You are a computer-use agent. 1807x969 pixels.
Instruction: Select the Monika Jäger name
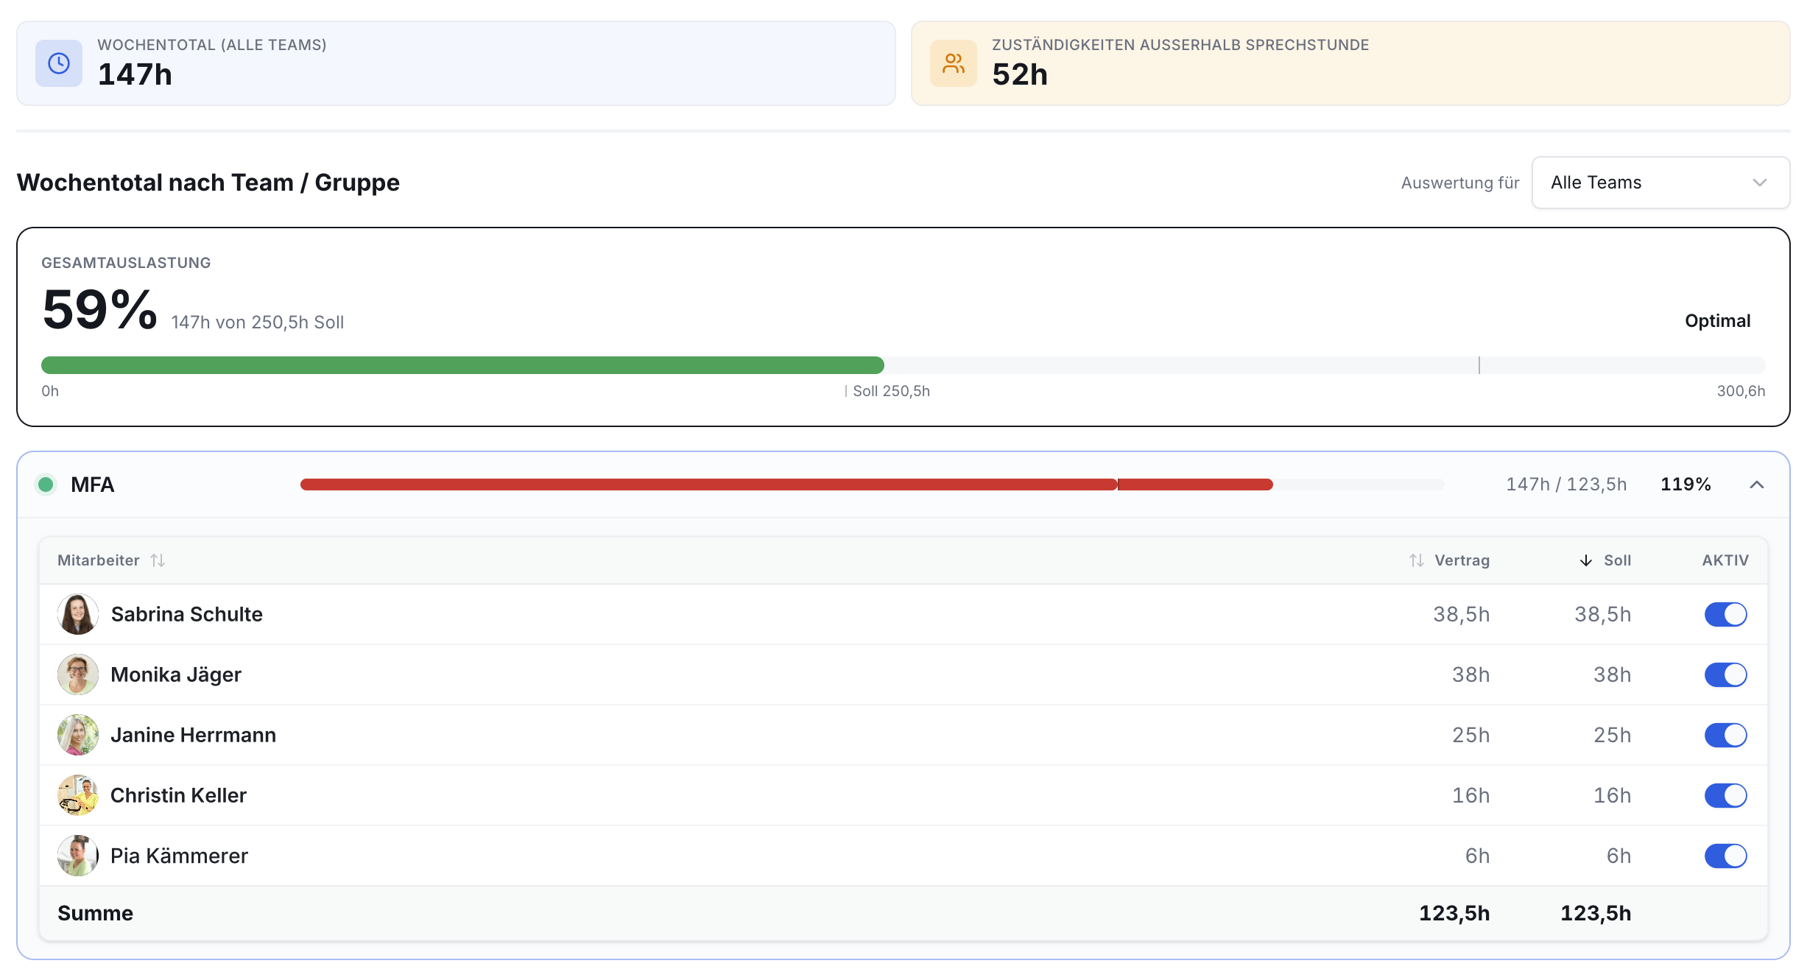[x=176, y=674]
